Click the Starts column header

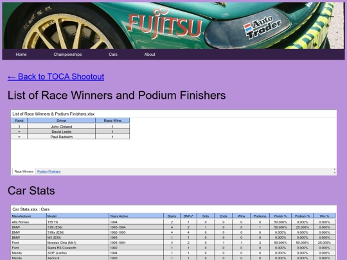(172, 216)
